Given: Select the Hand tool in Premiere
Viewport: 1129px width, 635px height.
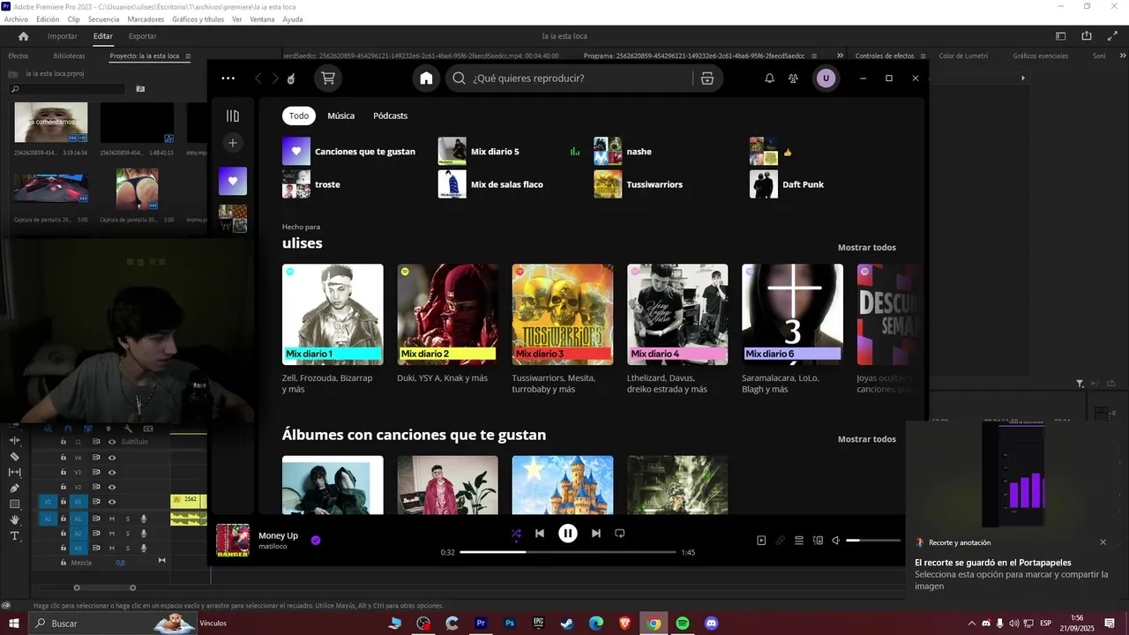Looking at the screenshot, I should point(14,519).
